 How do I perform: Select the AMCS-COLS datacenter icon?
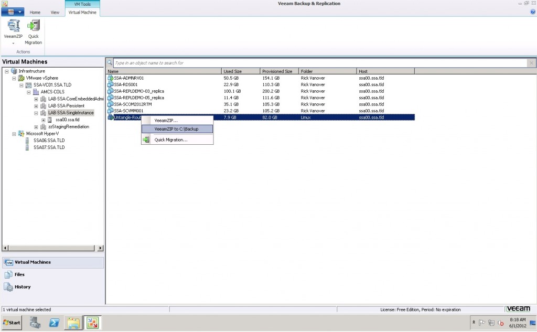(x=36, y=92)
